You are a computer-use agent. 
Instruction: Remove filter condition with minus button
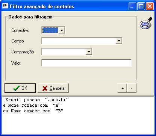click(x=132, y=88)
